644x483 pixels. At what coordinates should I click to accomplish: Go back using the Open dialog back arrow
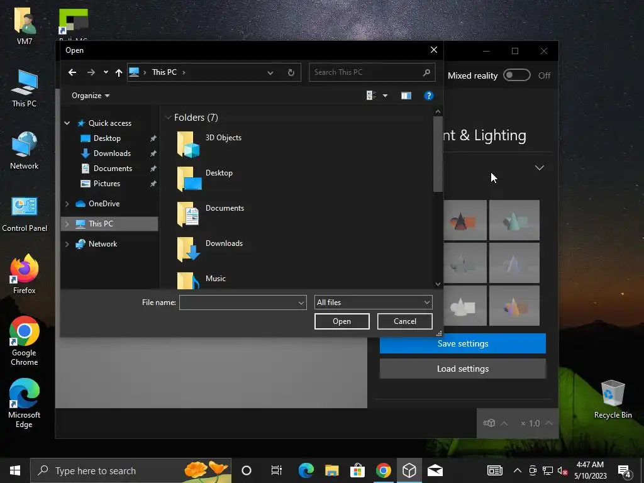pyautogui.click(x=72, y=72)
